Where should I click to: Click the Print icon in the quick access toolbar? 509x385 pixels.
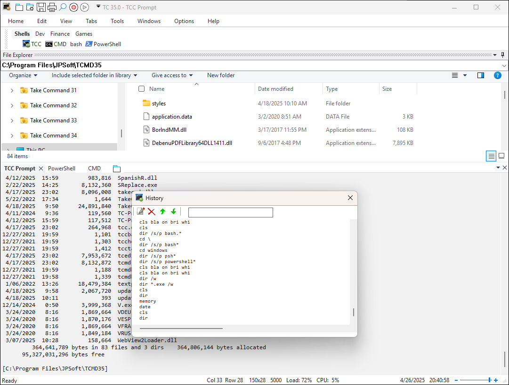[51, 7]
